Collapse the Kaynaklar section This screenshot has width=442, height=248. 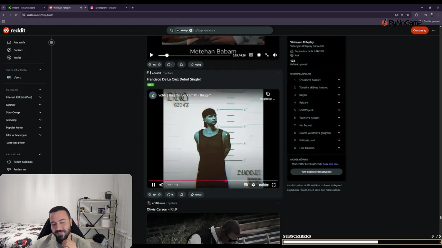coord(40,154)
